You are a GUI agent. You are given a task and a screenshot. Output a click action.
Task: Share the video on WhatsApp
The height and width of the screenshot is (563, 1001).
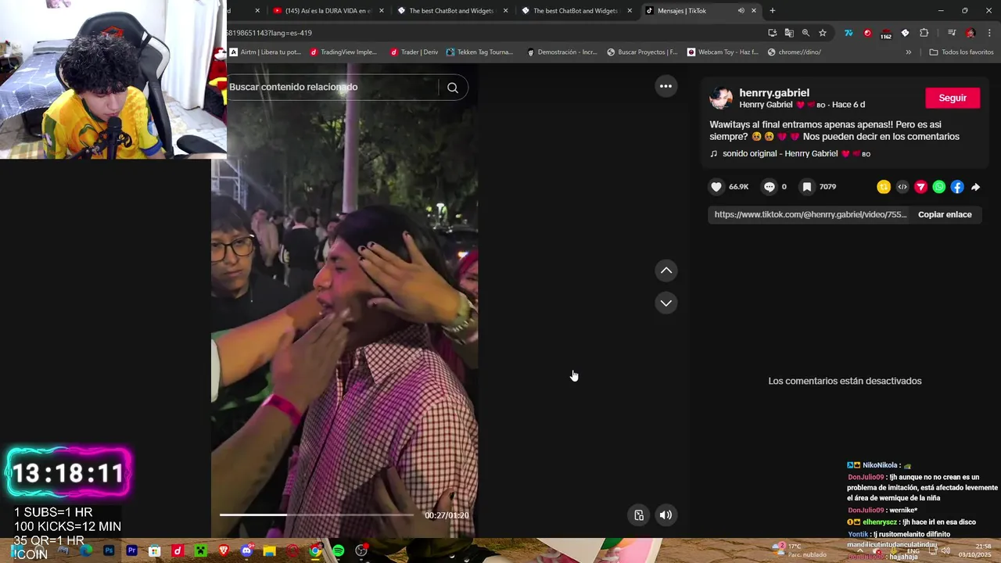click(x=939, y=187)
